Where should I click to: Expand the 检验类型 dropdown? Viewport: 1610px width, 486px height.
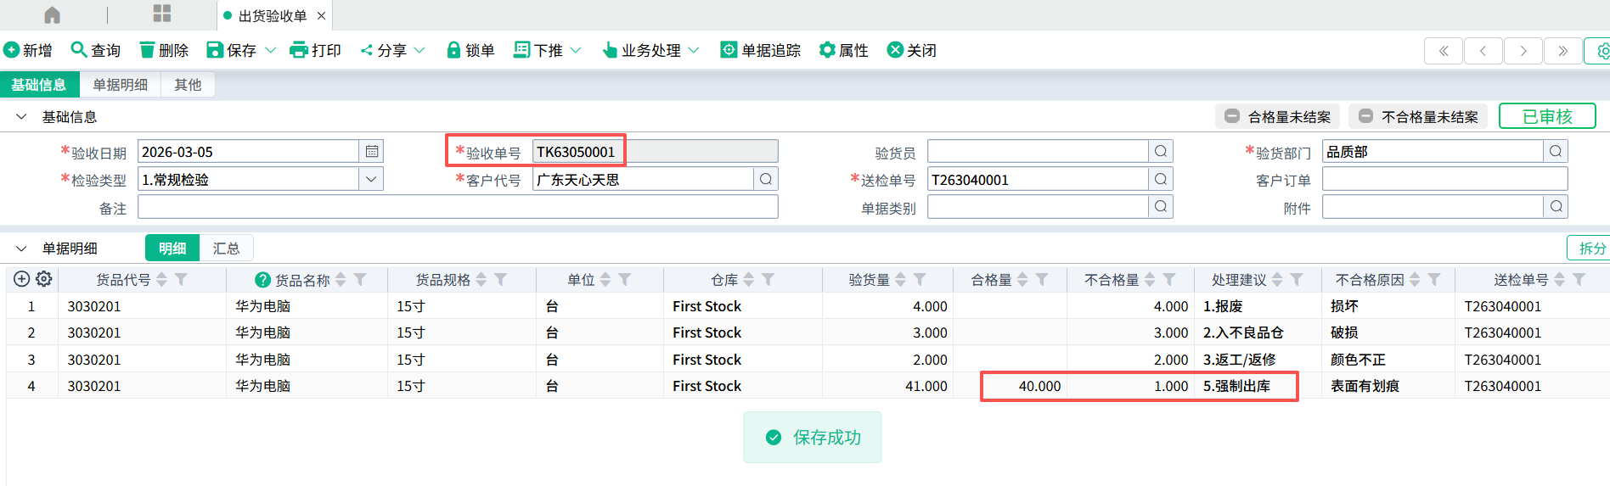pyautogui.click(x=371, y=179)
